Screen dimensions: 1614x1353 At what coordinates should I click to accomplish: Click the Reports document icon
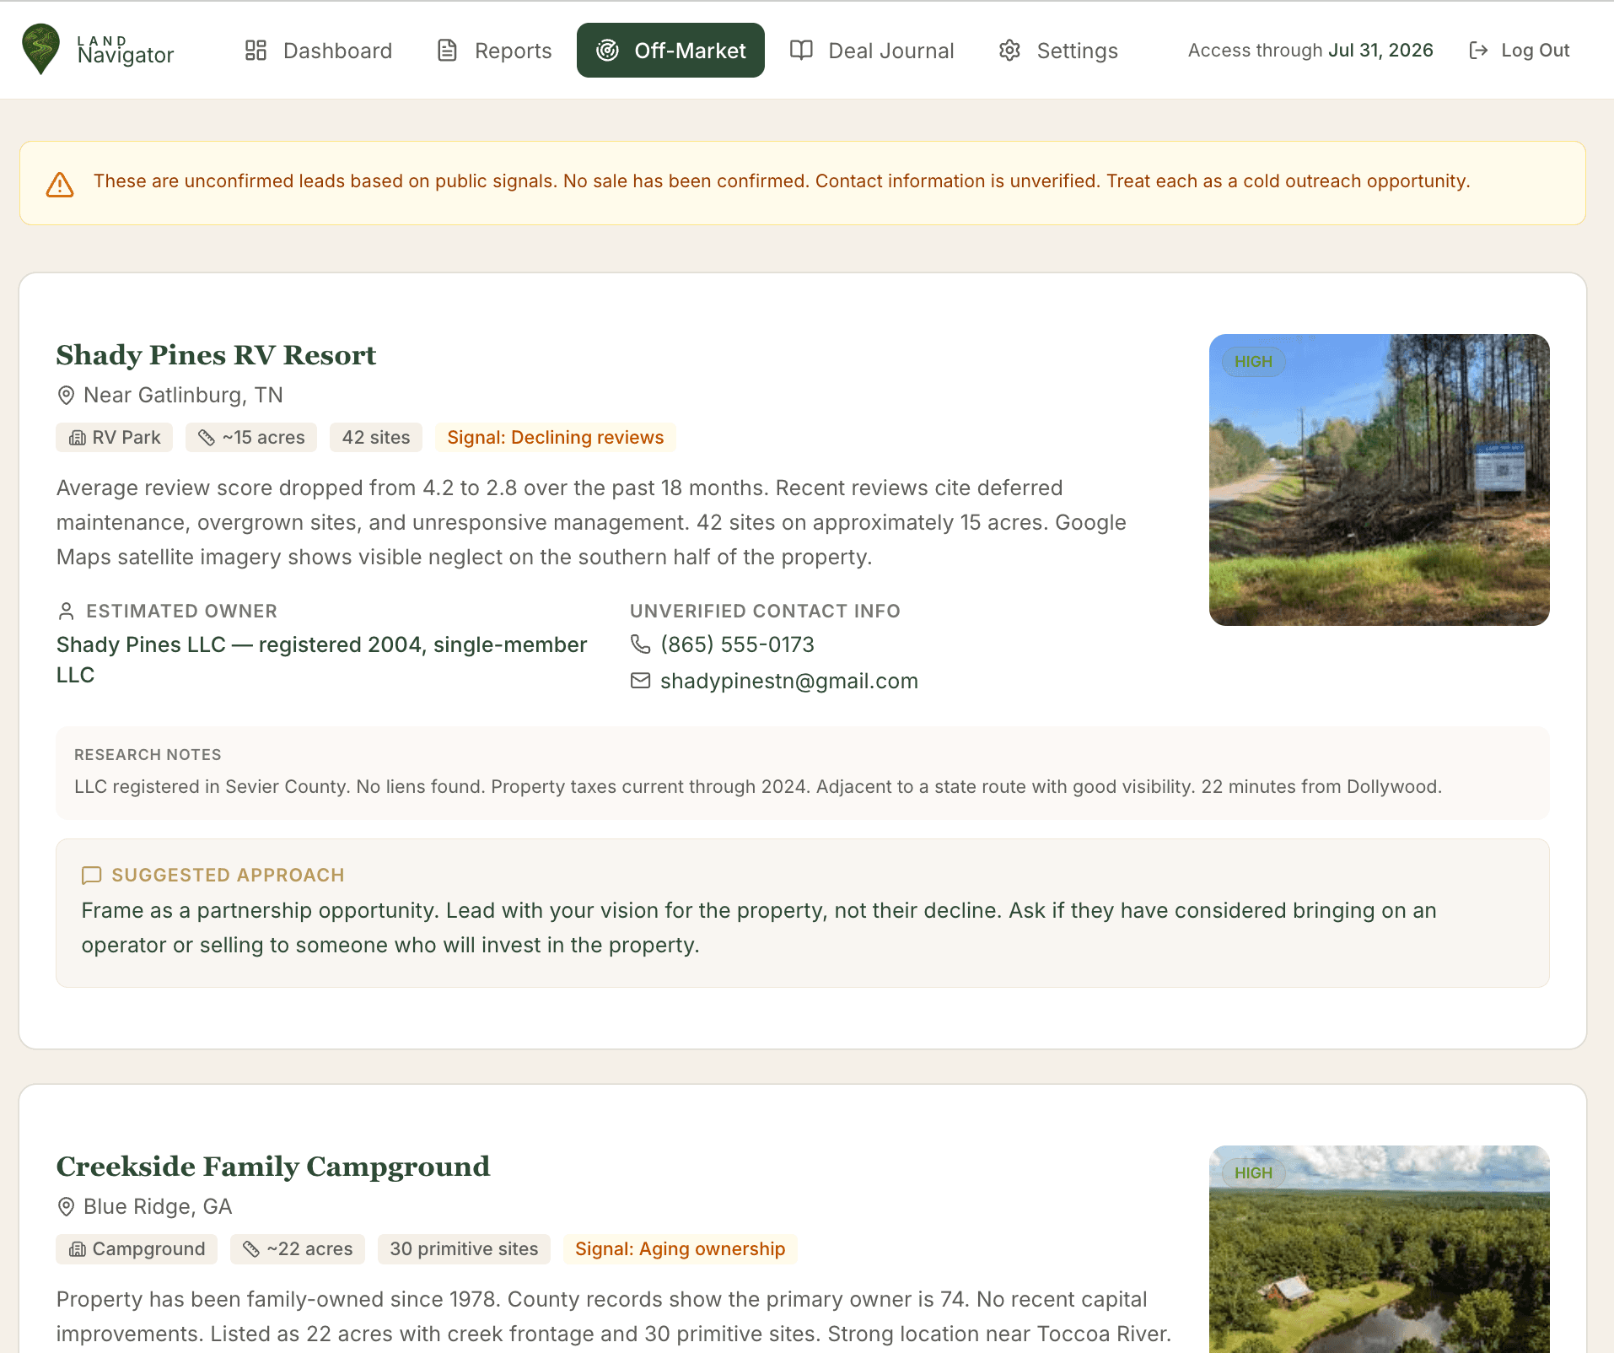click(447, 51)
